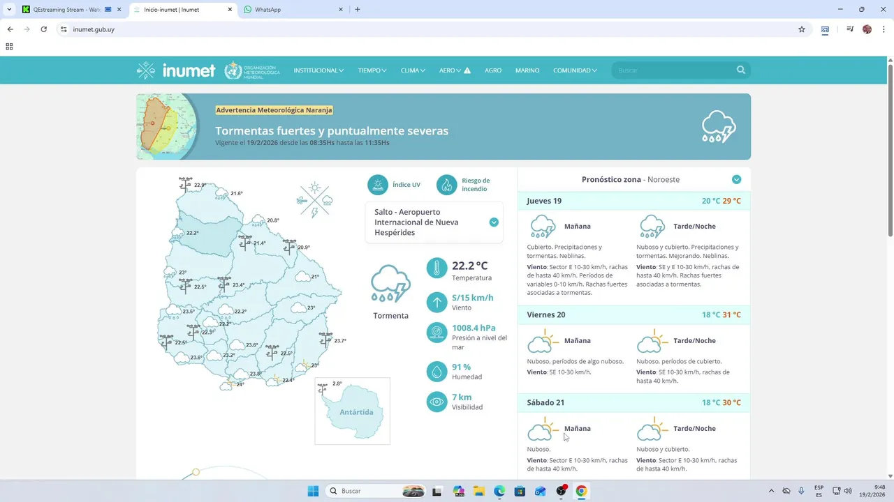894x502 pixels.
Task: Open the World Meteorological Organization logo link
Action: (252, 70)
